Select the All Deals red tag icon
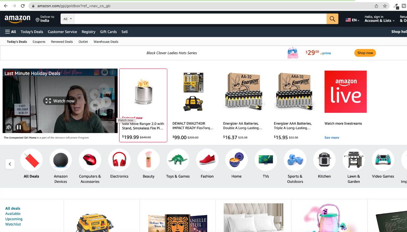The width and height of the screenshot is (407, 232). (31, 160)
